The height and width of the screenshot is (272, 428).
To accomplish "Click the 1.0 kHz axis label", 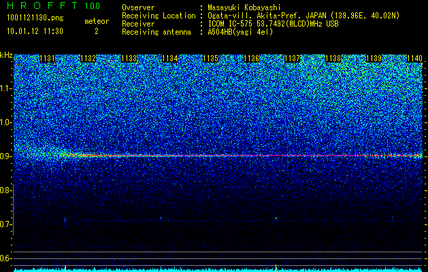I will (x=5, y=123).
